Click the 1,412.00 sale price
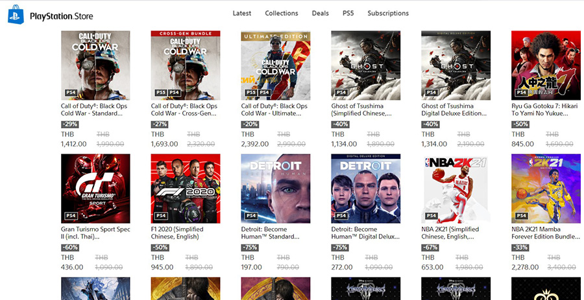 (74, 144)
